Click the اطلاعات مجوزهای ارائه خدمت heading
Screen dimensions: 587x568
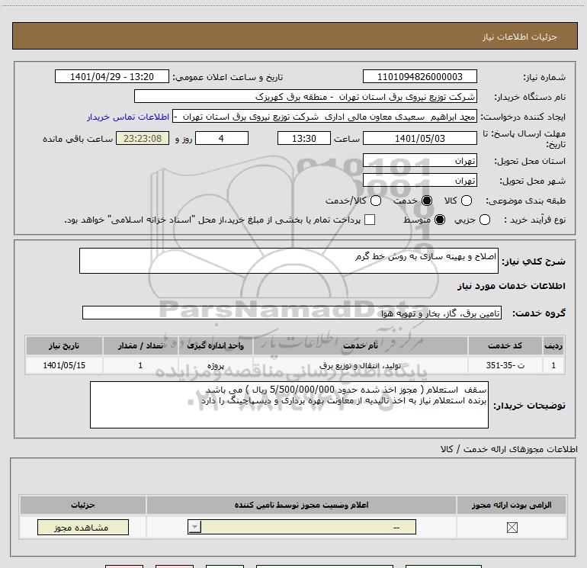pyautogui.click(x=509, y=449)
